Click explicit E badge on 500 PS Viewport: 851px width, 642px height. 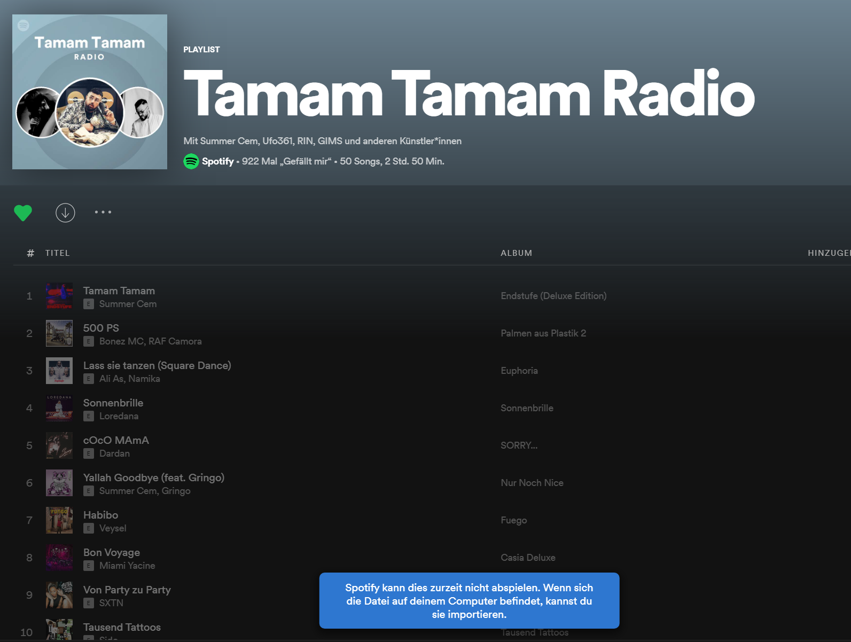(89, 341)
